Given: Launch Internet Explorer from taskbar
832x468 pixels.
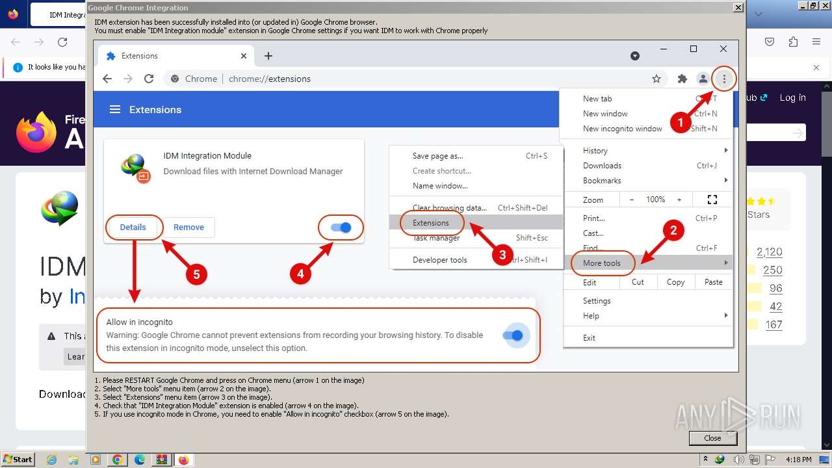Looking at the screenshot, I should point(51,460).
